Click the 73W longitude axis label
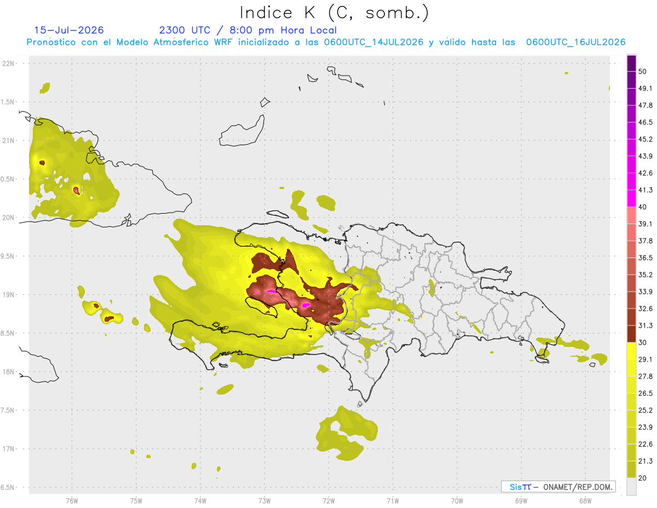The height and width of the screenshot is (508, 657). (264, 500)
